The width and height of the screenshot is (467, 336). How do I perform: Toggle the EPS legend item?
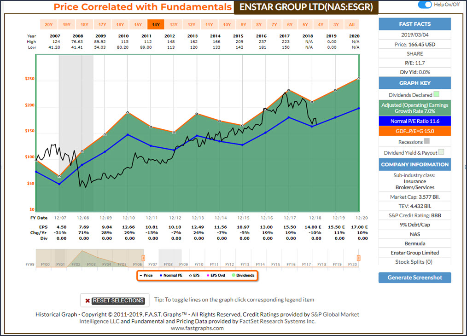click(x=194, y=275)
